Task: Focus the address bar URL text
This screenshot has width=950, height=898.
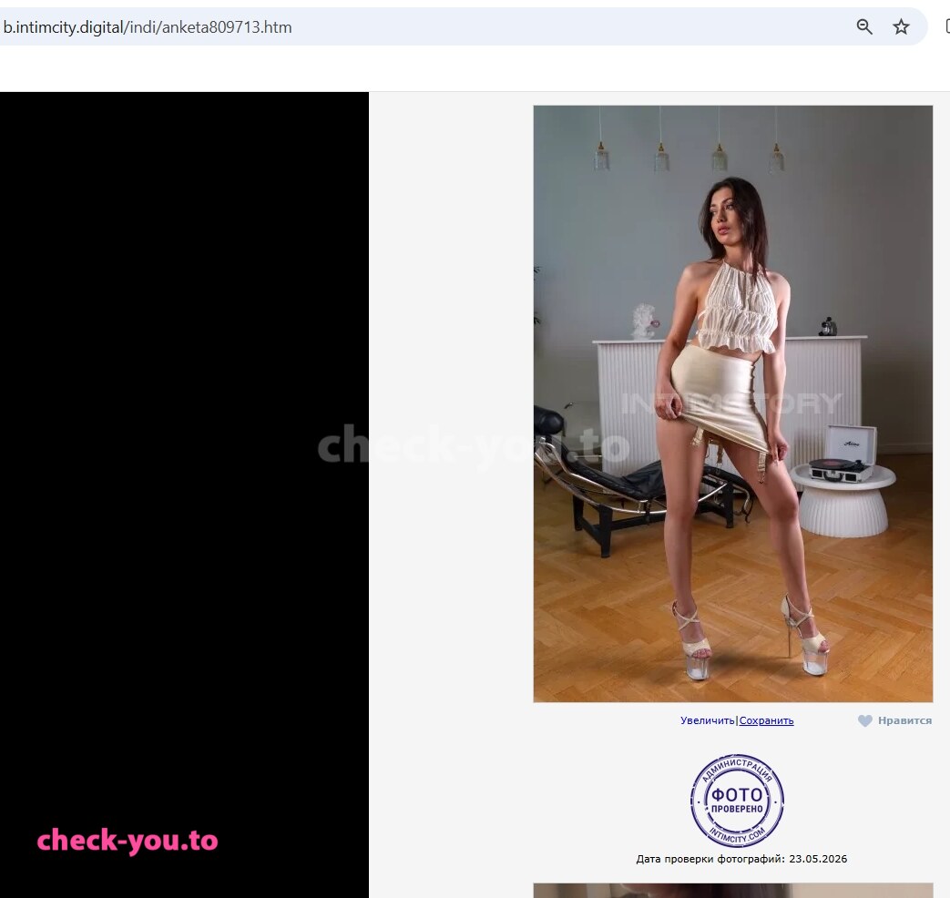Action: pos(148,27)
